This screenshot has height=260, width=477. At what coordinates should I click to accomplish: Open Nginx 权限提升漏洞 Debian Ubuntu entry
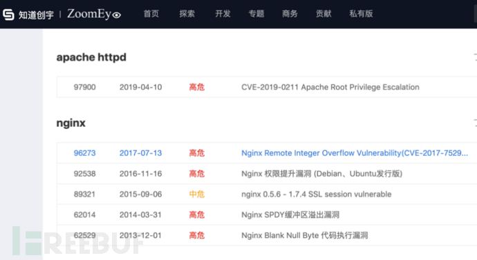[x=322, y=174]
